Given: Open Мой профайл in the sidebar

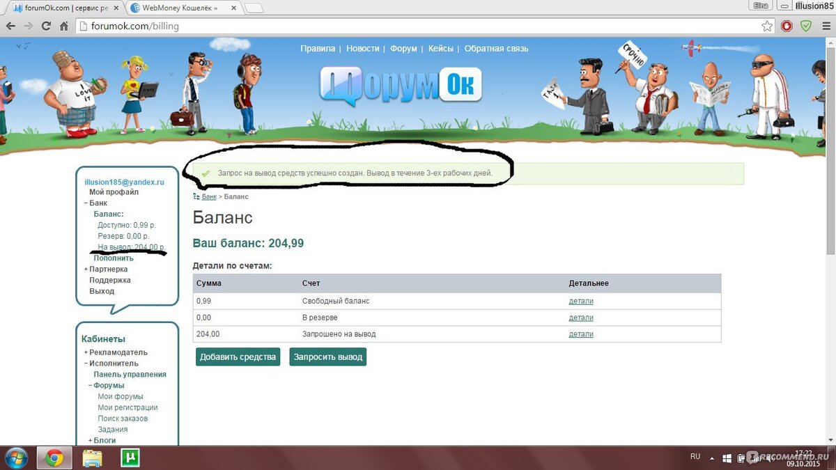Looking at the screenshot, I should 114,192.
